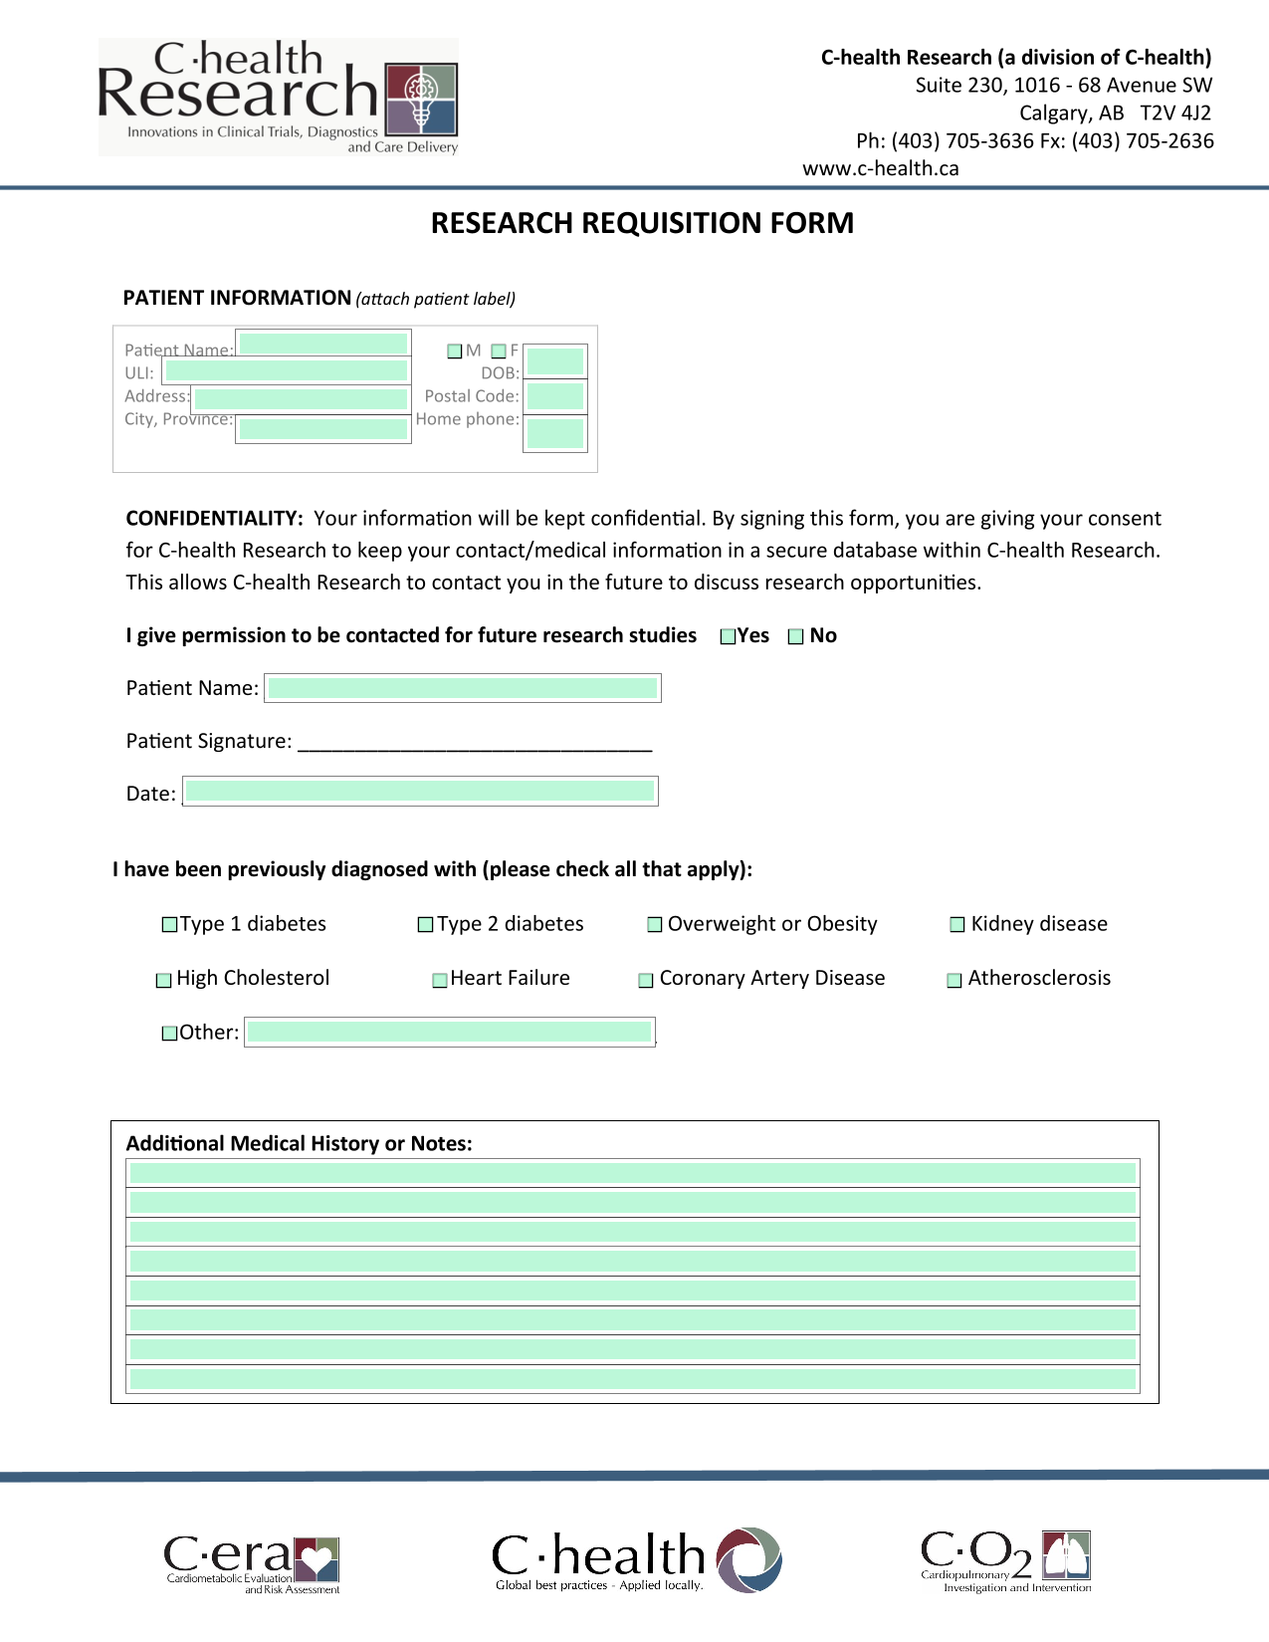
Task: Check the Coronary Artery Disease box
Action: [646, 981]
